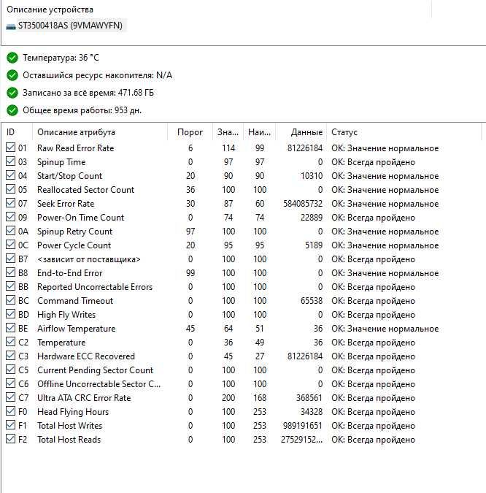
Task: Select the device ST3500418AS (9VMAWYFN)
Action: pos(70,26)
